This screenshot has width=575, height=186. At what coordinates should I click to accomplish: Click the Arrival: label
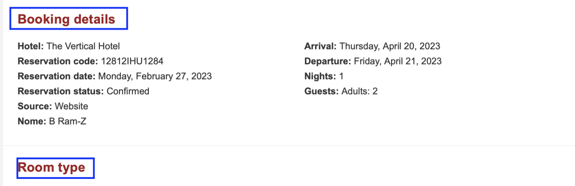point(321,46)
